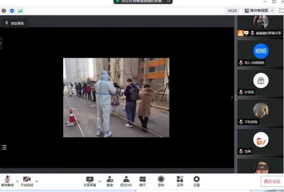Collapse the participant video panel with the arrow

(232, 98)
